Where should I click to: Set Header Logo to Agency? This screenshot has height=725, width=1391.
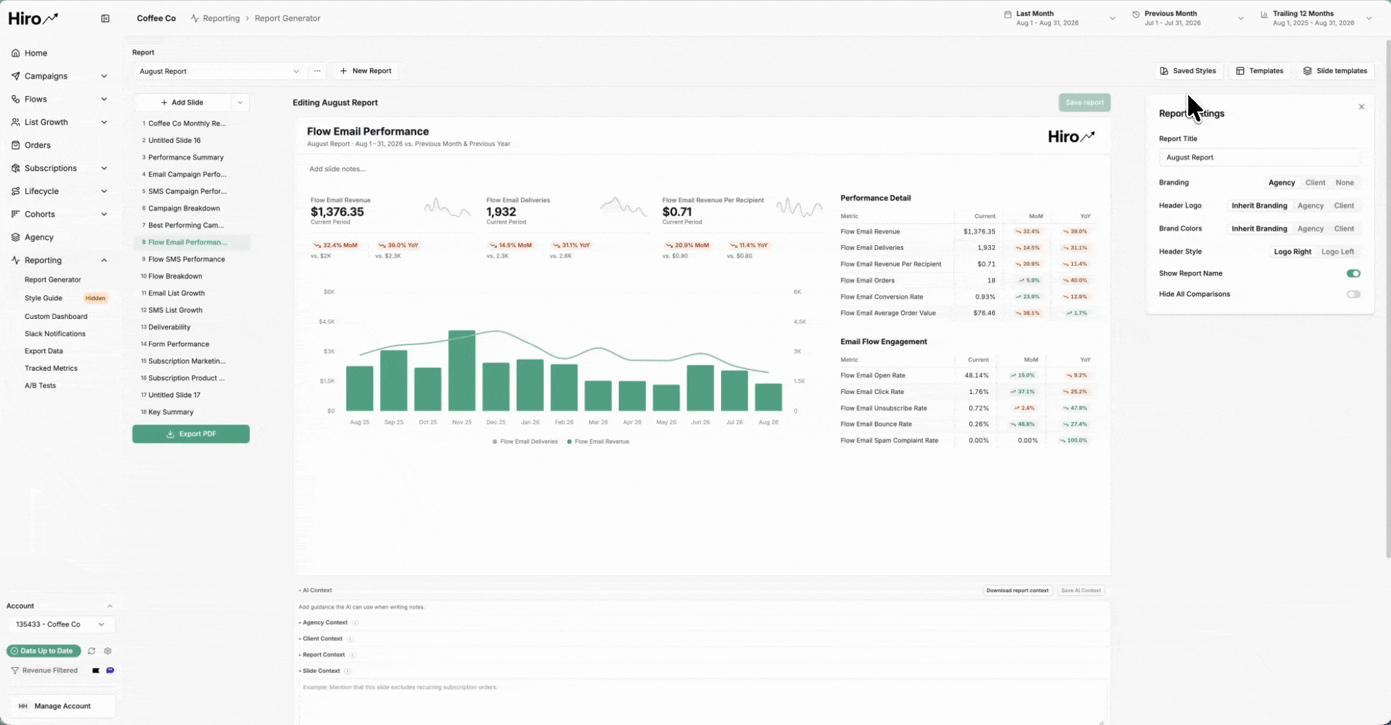tap(1310, 206)
